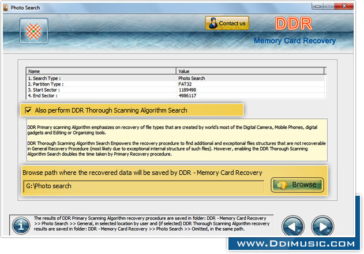
Task: Click the blue information icon
Action: point(21,225)
